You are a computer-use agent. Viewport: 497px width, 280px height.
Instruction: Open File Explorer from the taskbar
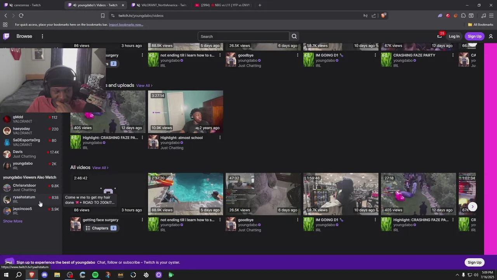point(57,275)
